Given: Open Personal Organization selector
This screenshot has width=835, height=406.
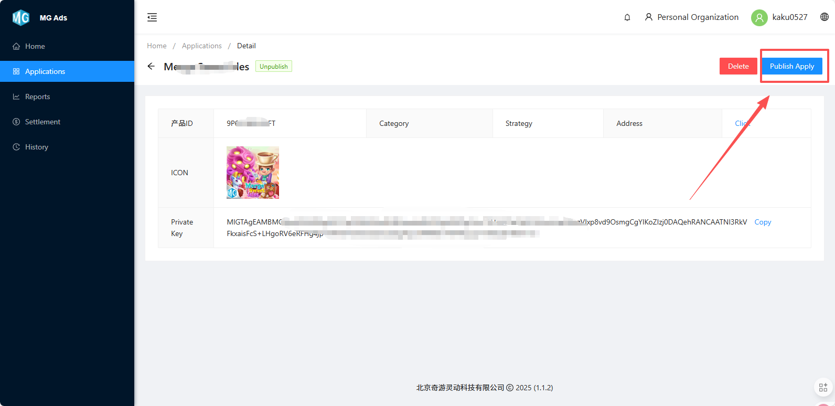Looking at the screenshot, I should coord(691,17).
